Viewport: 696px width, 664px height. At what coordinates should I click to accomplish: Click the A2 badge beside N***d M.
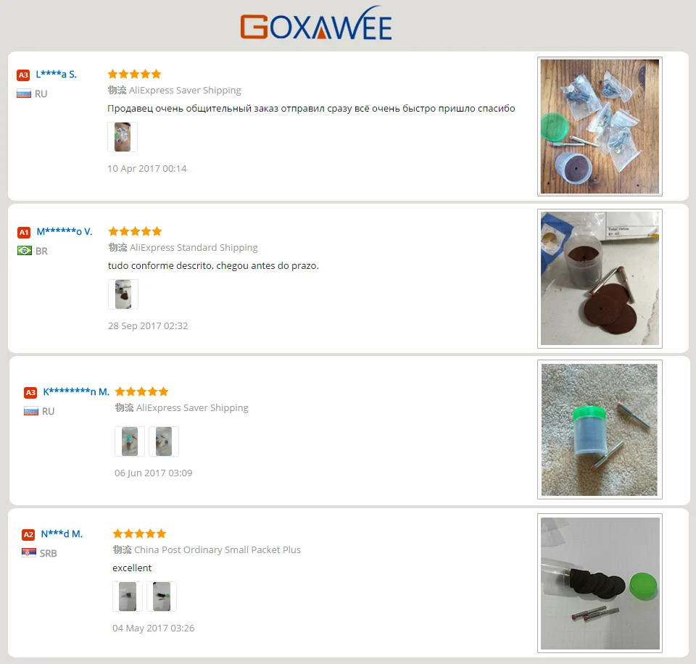click(x=28, y=534)
